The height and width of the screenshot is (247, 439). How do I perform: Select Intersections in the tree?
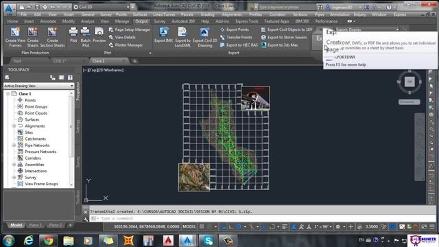[x=36, y=171]
